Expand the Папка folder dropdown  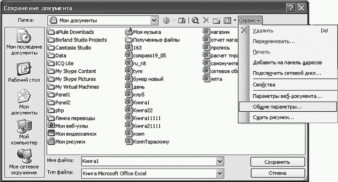(154, 20)
